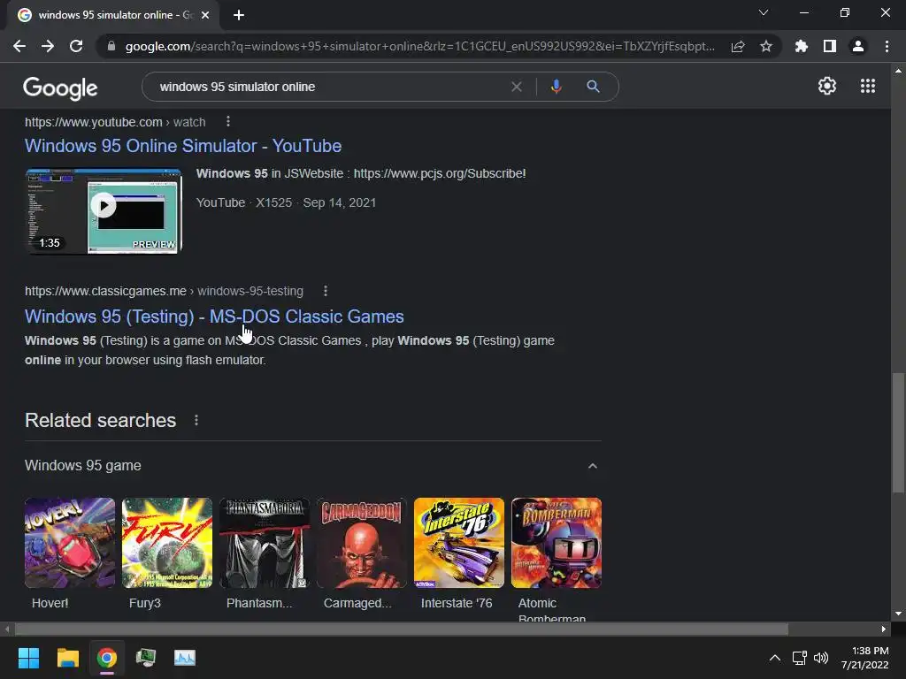Image resolution: width=906 pixels, height=679 pixels.
Task: Open the Windows Start menu
Action: click(28, 658)
